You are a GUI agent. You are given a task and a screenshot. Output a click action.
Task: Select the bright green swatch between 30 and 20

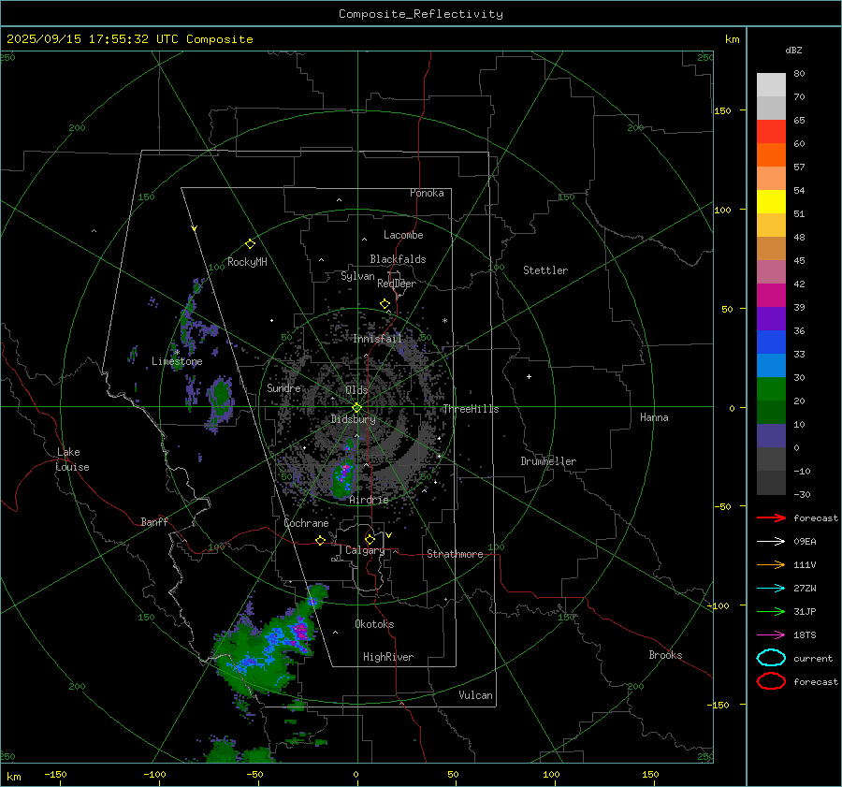771,389
